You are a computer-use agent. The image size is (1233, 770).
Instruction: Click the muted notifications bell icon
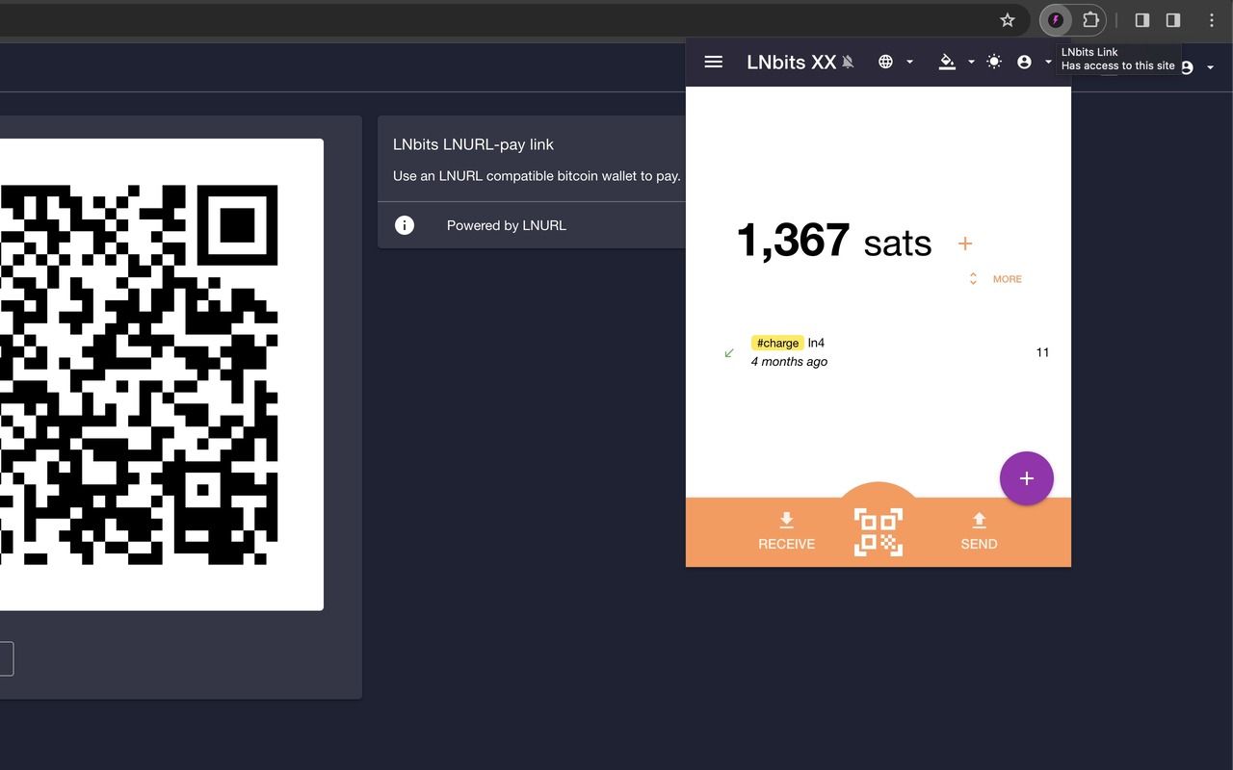click(x=848, y=62)
